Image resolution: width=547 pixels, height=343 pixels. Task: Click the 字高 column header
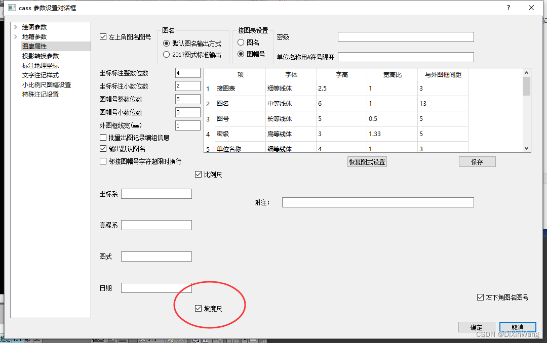coord(341,74)
